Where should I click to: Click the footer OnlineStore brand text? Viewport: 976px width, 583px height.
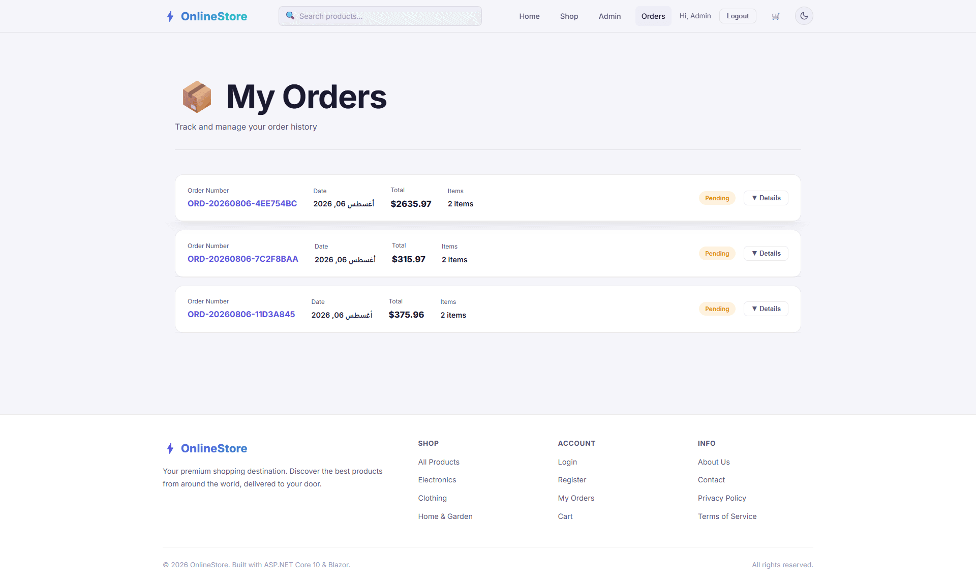click(x=214, y=448)
